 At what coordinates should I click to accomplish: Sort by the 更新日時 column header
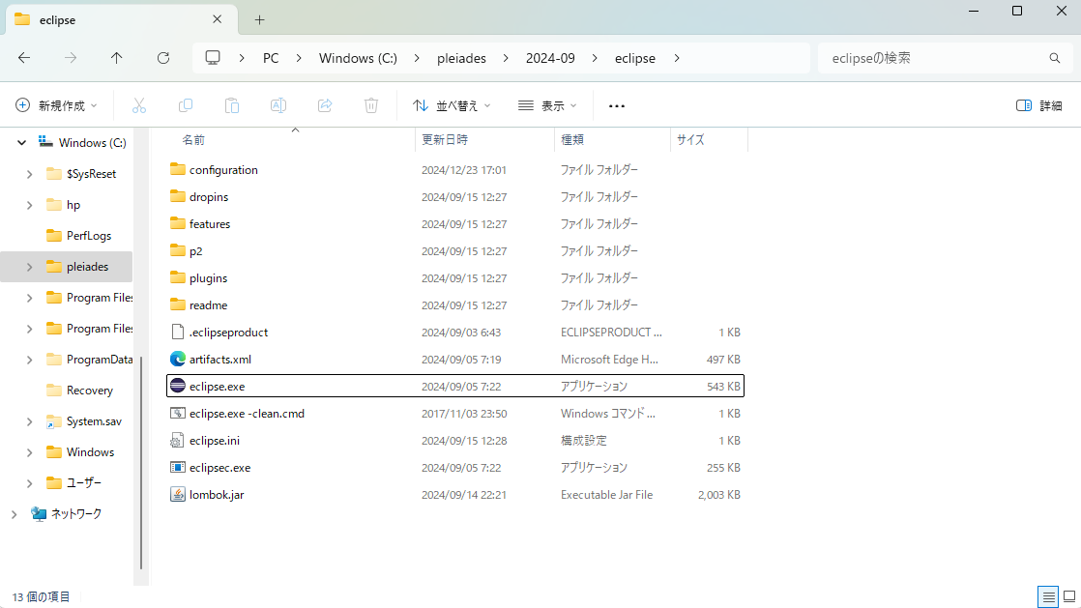coord(445,140)
